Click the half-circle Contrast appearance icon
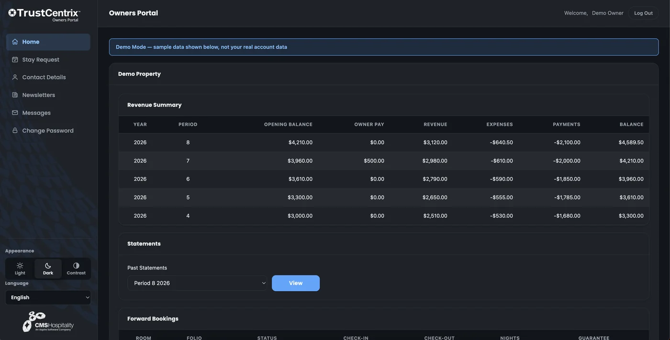The height and width of the screenshot is (340, 670). (x=76, y=265)
